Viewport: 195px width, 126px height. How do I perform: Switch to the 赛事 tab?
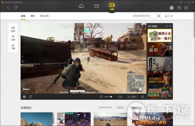pos(32,16)
